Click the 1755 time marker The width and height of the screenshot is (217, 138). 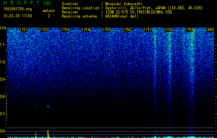coord(106,30)
